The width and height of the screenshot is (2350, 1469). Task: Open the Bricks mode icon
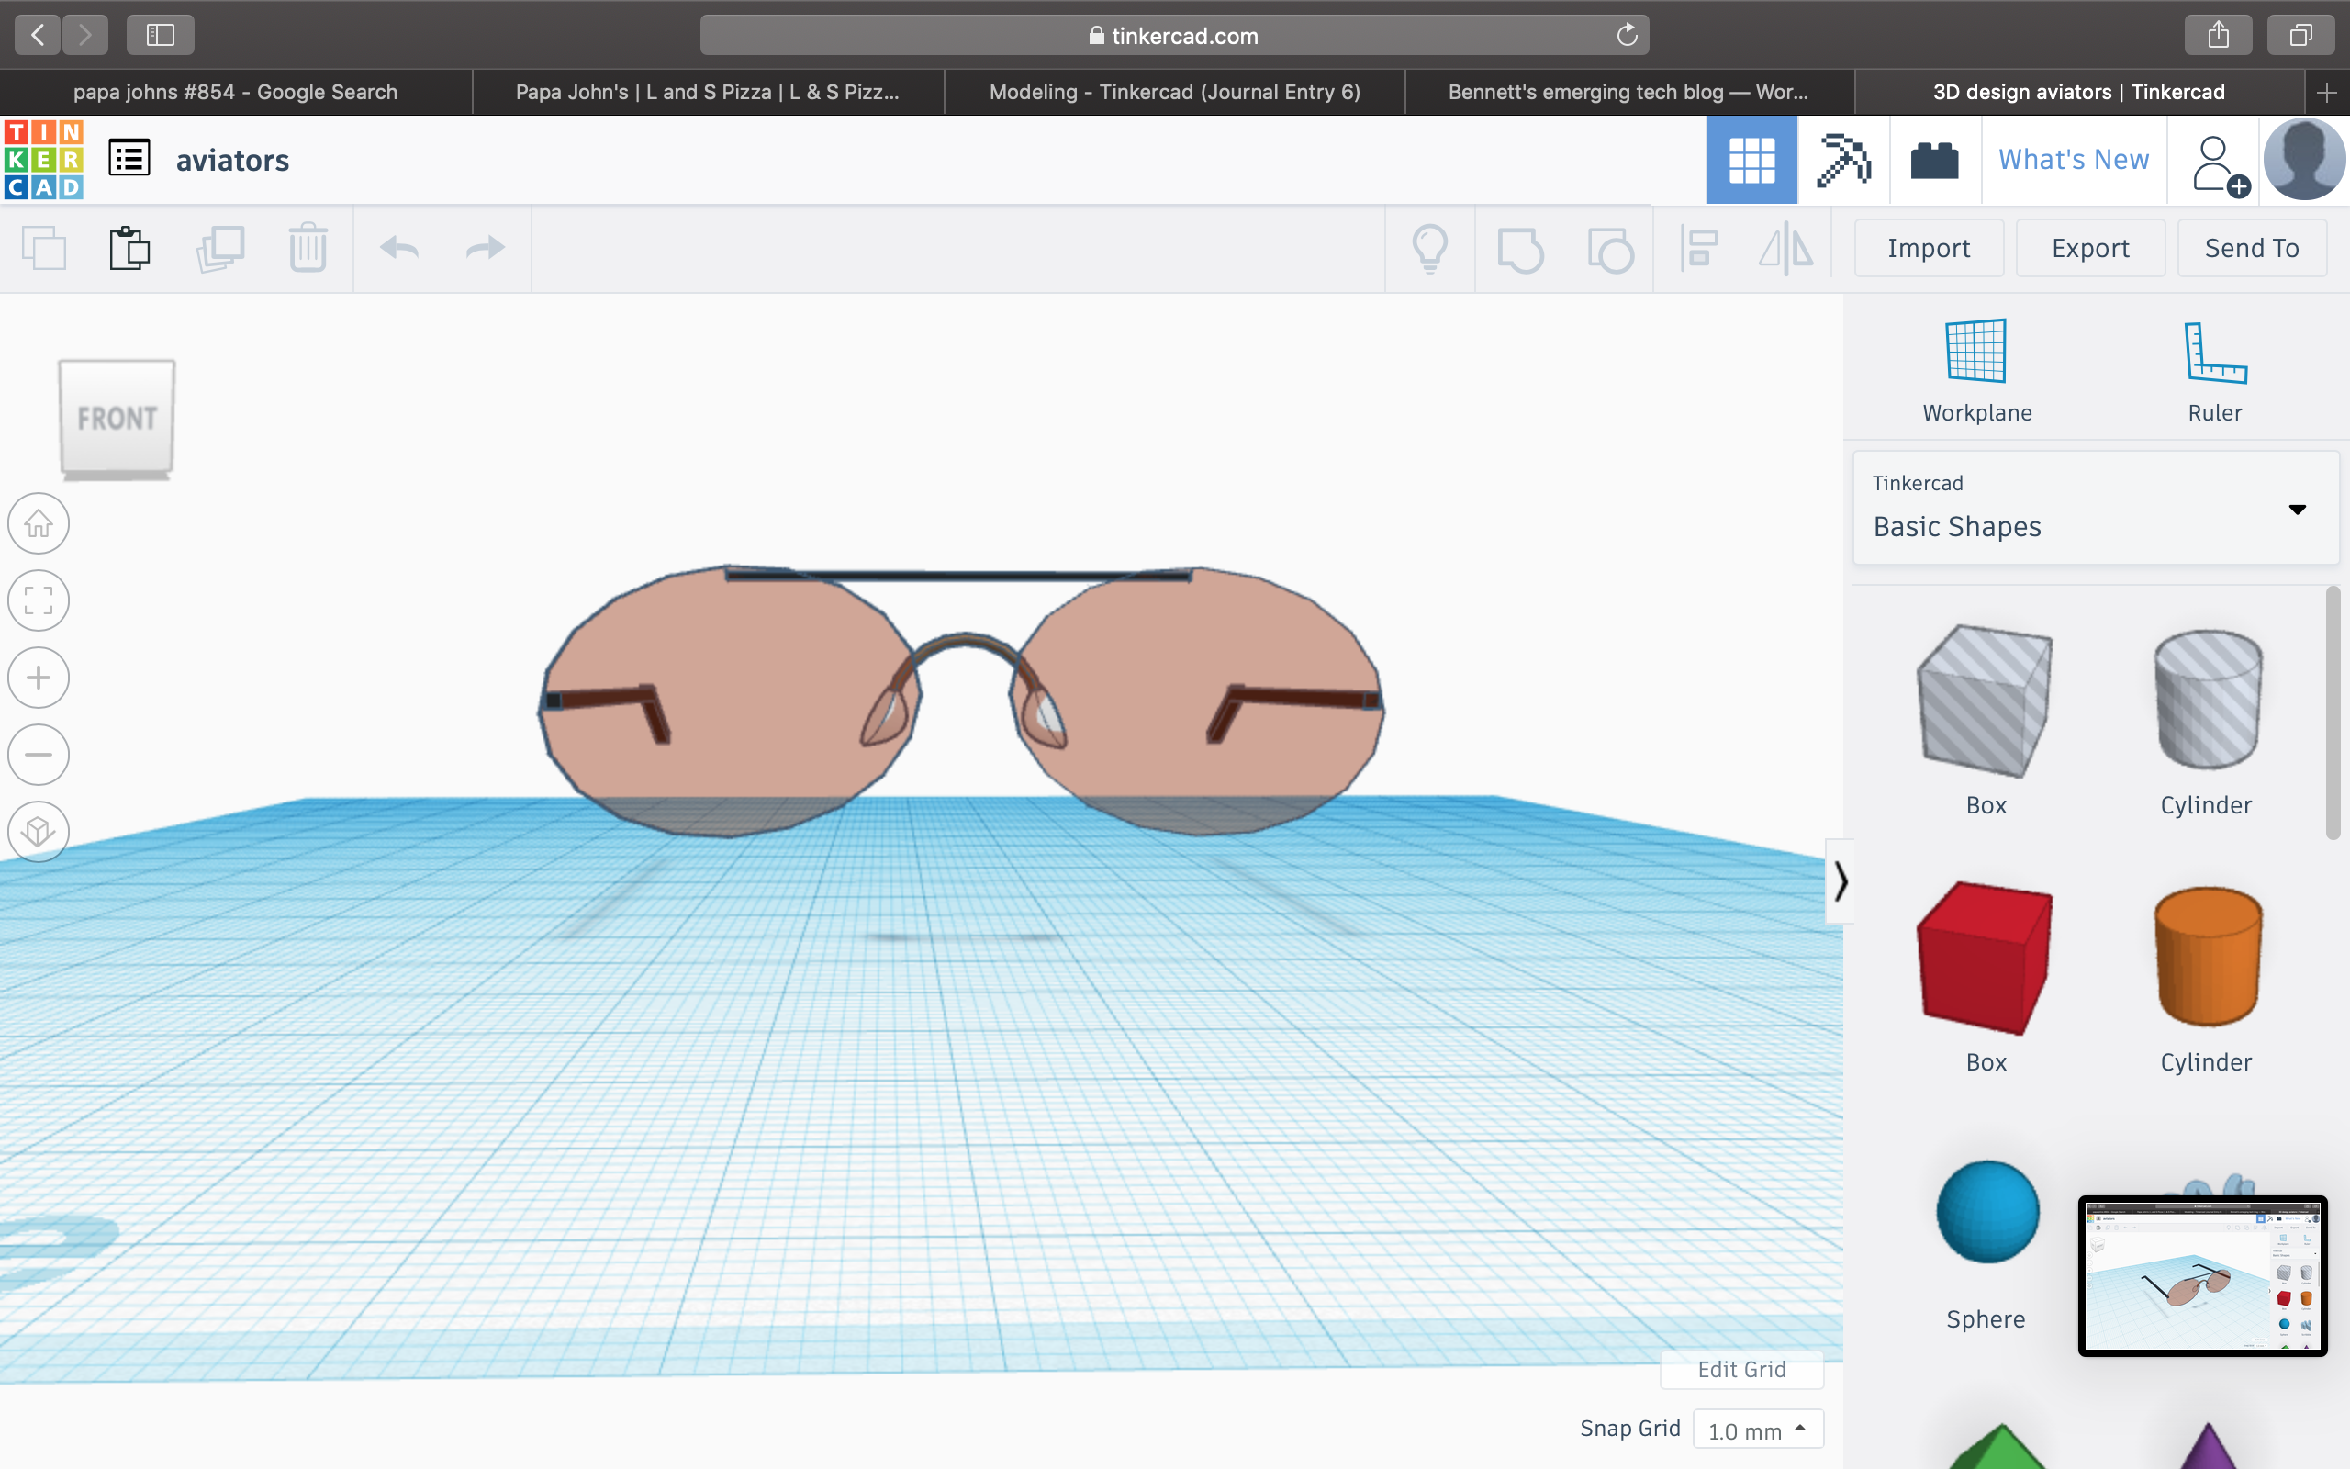1933,161
